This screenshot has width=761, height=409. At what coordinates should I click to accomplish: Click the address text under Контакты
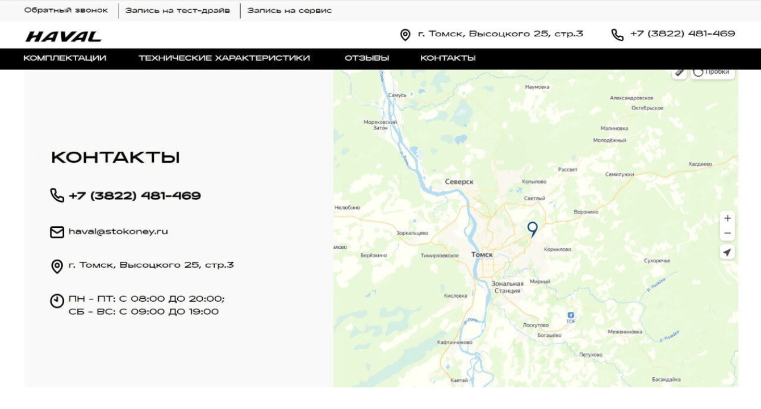point(151,265)
